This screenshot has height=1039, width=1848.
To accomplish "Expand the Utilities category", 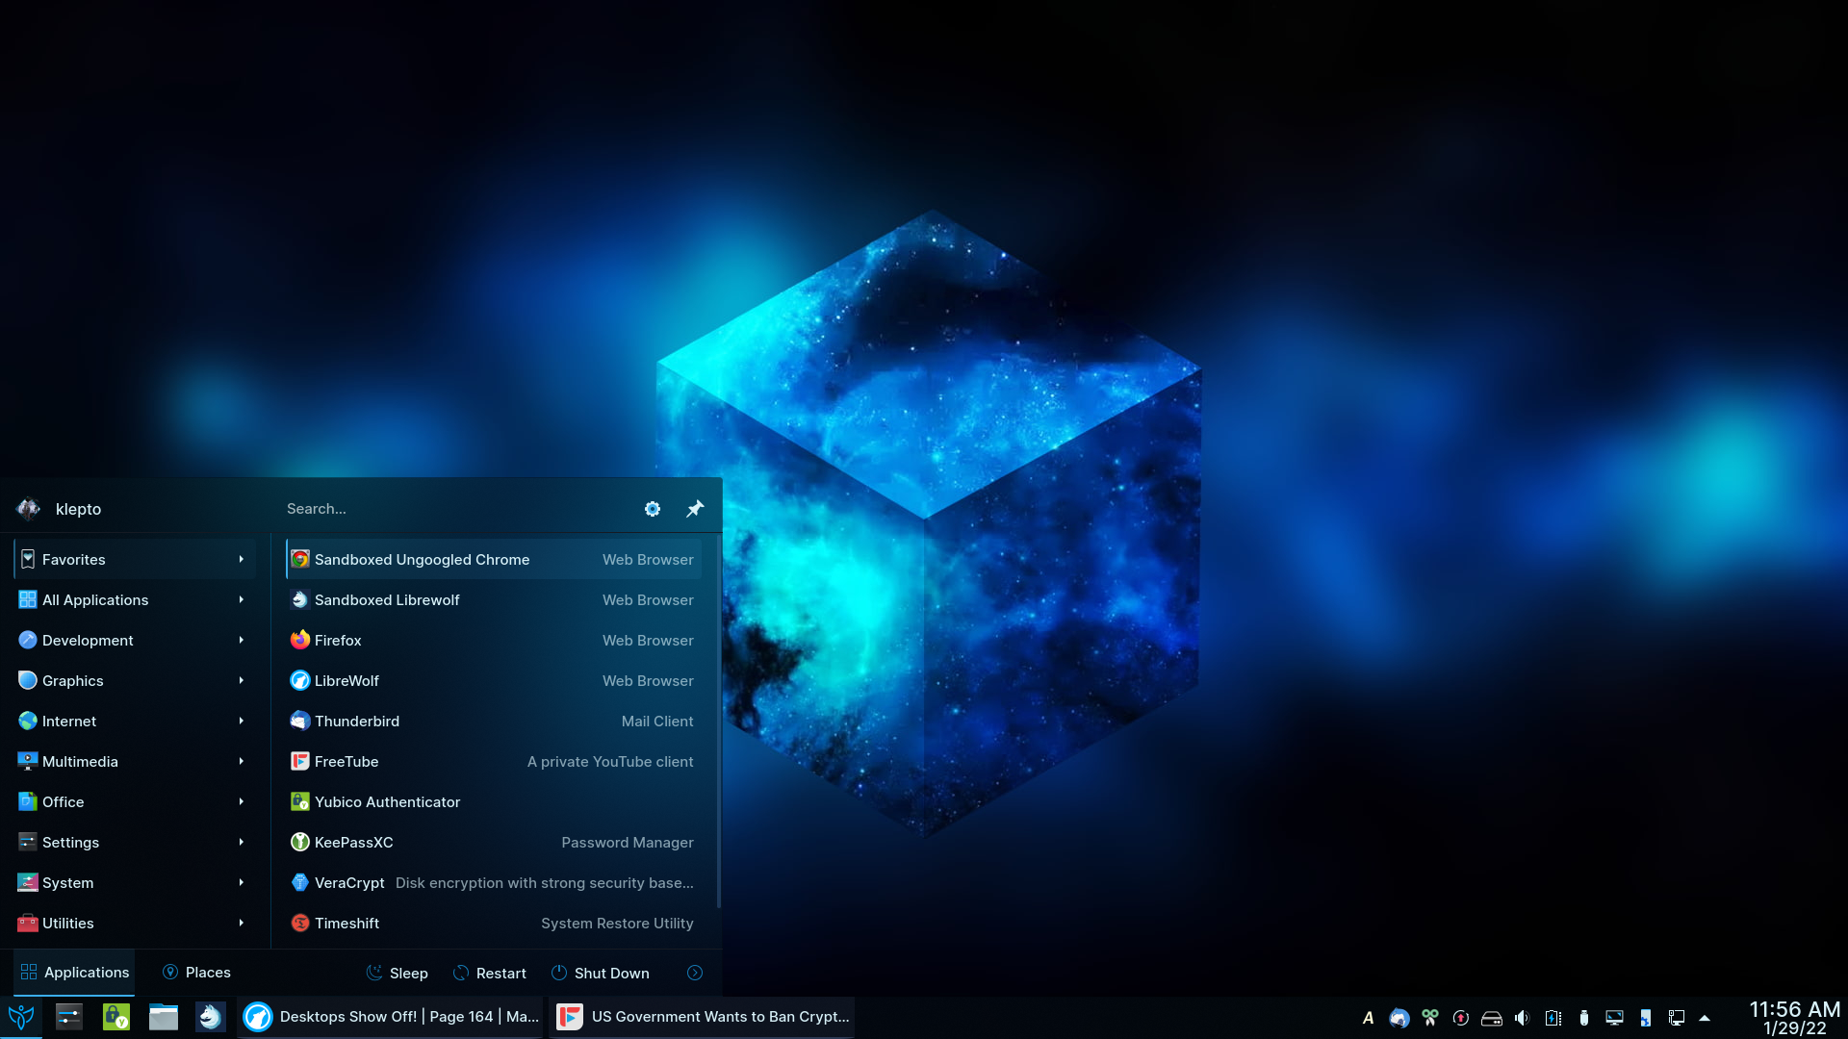I will [x=67, y=923].
